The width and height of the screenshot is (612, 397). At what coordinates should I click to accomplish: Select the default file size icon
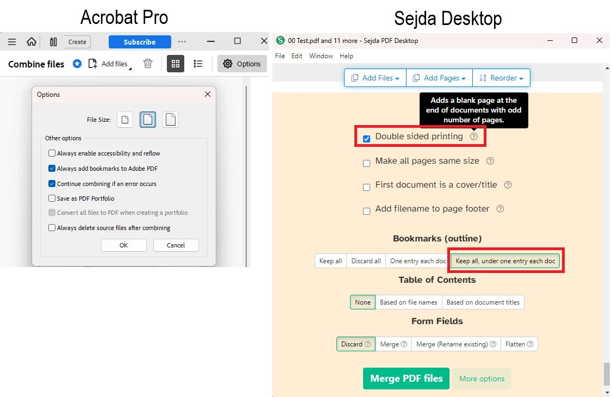[x=148, y=120]
